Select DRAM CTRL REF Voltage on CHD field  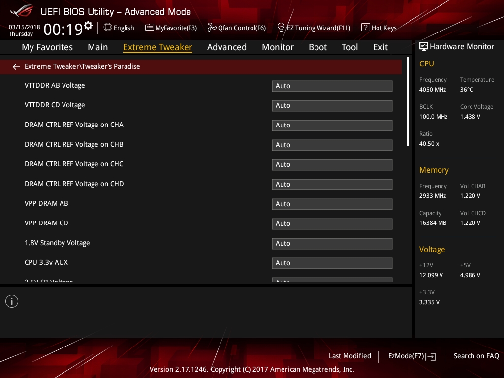[x=332, y=185]
